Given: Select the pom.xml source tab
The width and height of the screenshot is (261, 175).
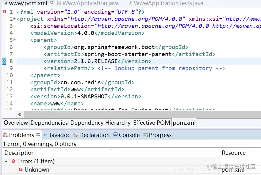Looking at the screenshot, I should coord(184,123).
